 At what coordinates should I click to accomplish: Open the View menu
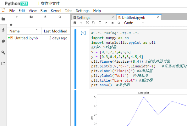pos(33,11)
